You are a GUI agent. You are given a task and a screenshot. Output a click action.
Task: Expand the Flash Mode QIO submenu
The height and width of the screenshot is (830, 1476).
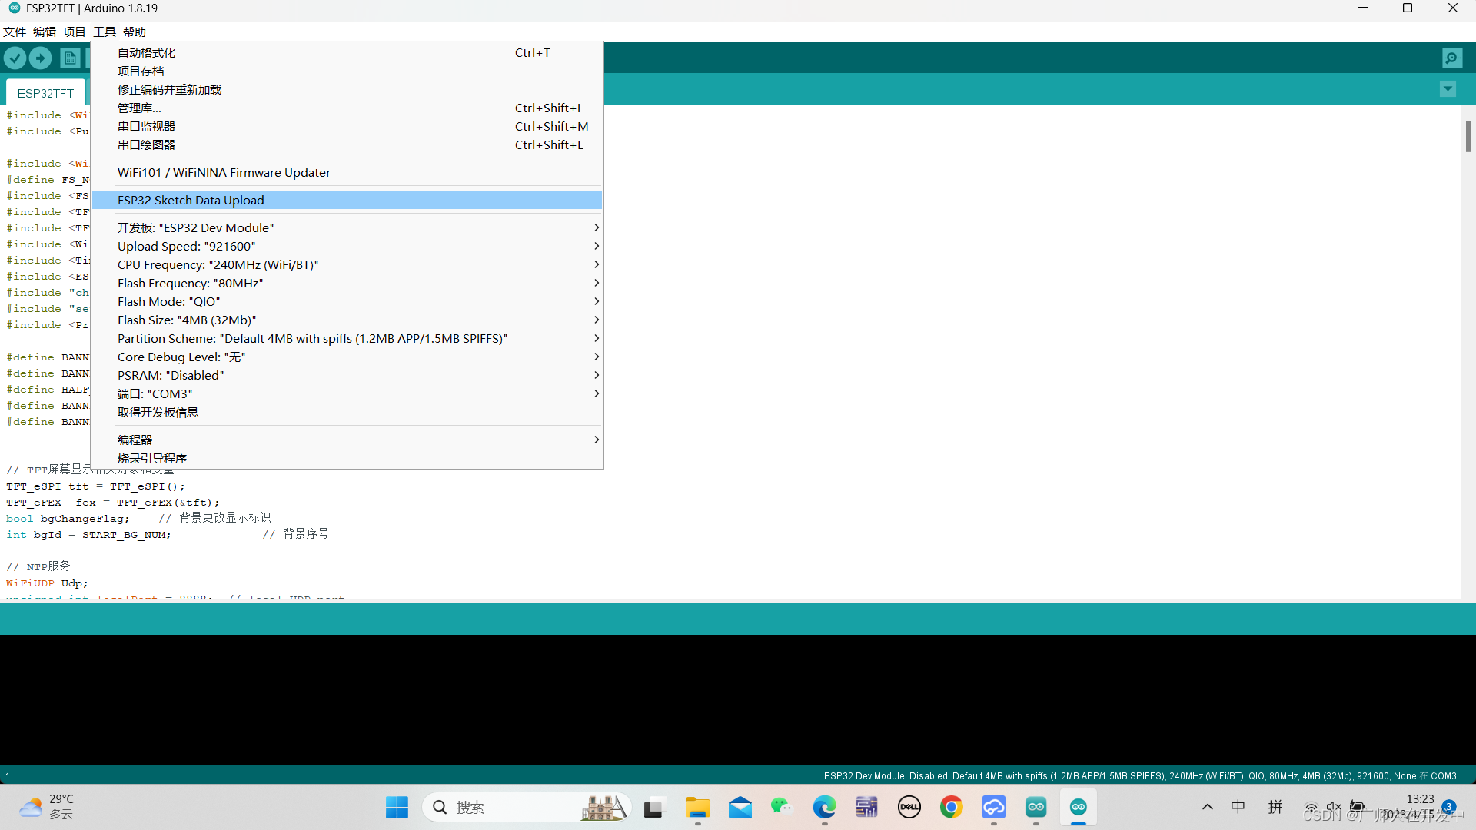(x=347, y=301)
